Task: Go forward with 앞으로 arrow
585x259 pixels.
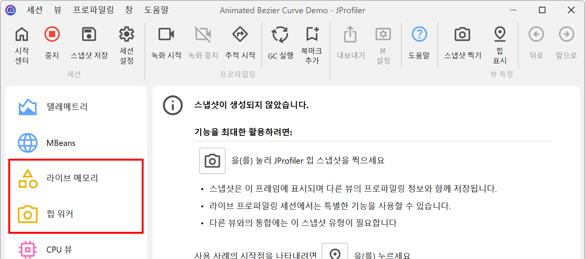Action: (x=566, y=34)
